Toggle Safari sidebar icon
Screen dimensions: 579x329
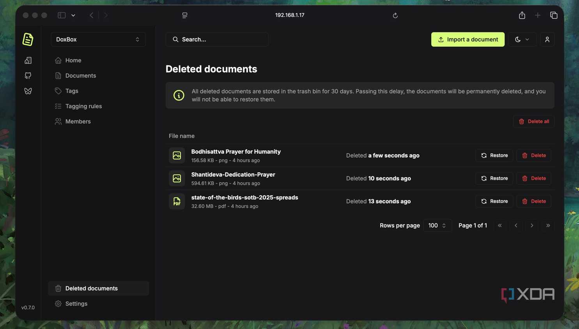(x=62, y=15)
